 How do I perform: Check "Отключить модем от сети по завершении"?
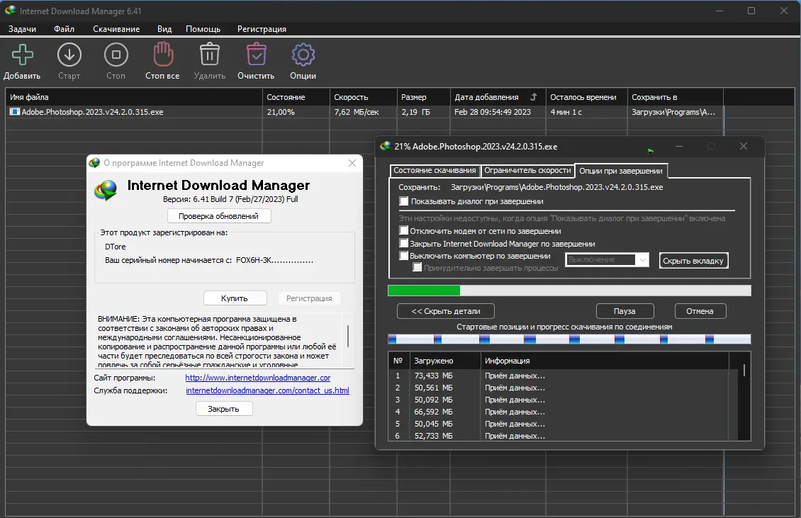coord(404,231)
